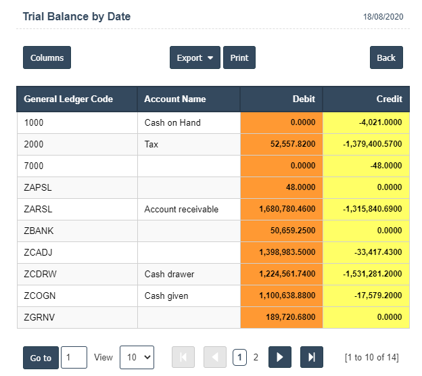Click the first page arrow icon

coord(184,358)
